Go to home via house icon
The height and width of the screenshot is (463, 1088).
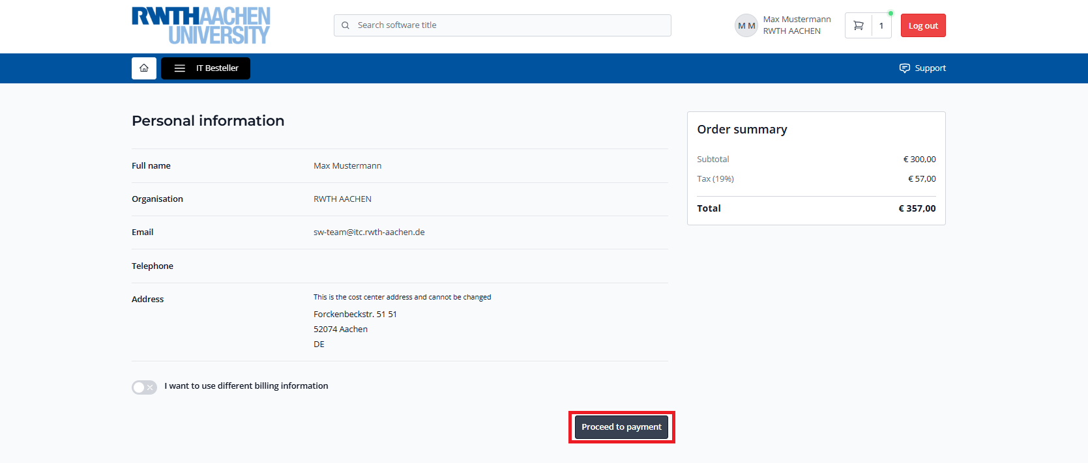[144, 68]
